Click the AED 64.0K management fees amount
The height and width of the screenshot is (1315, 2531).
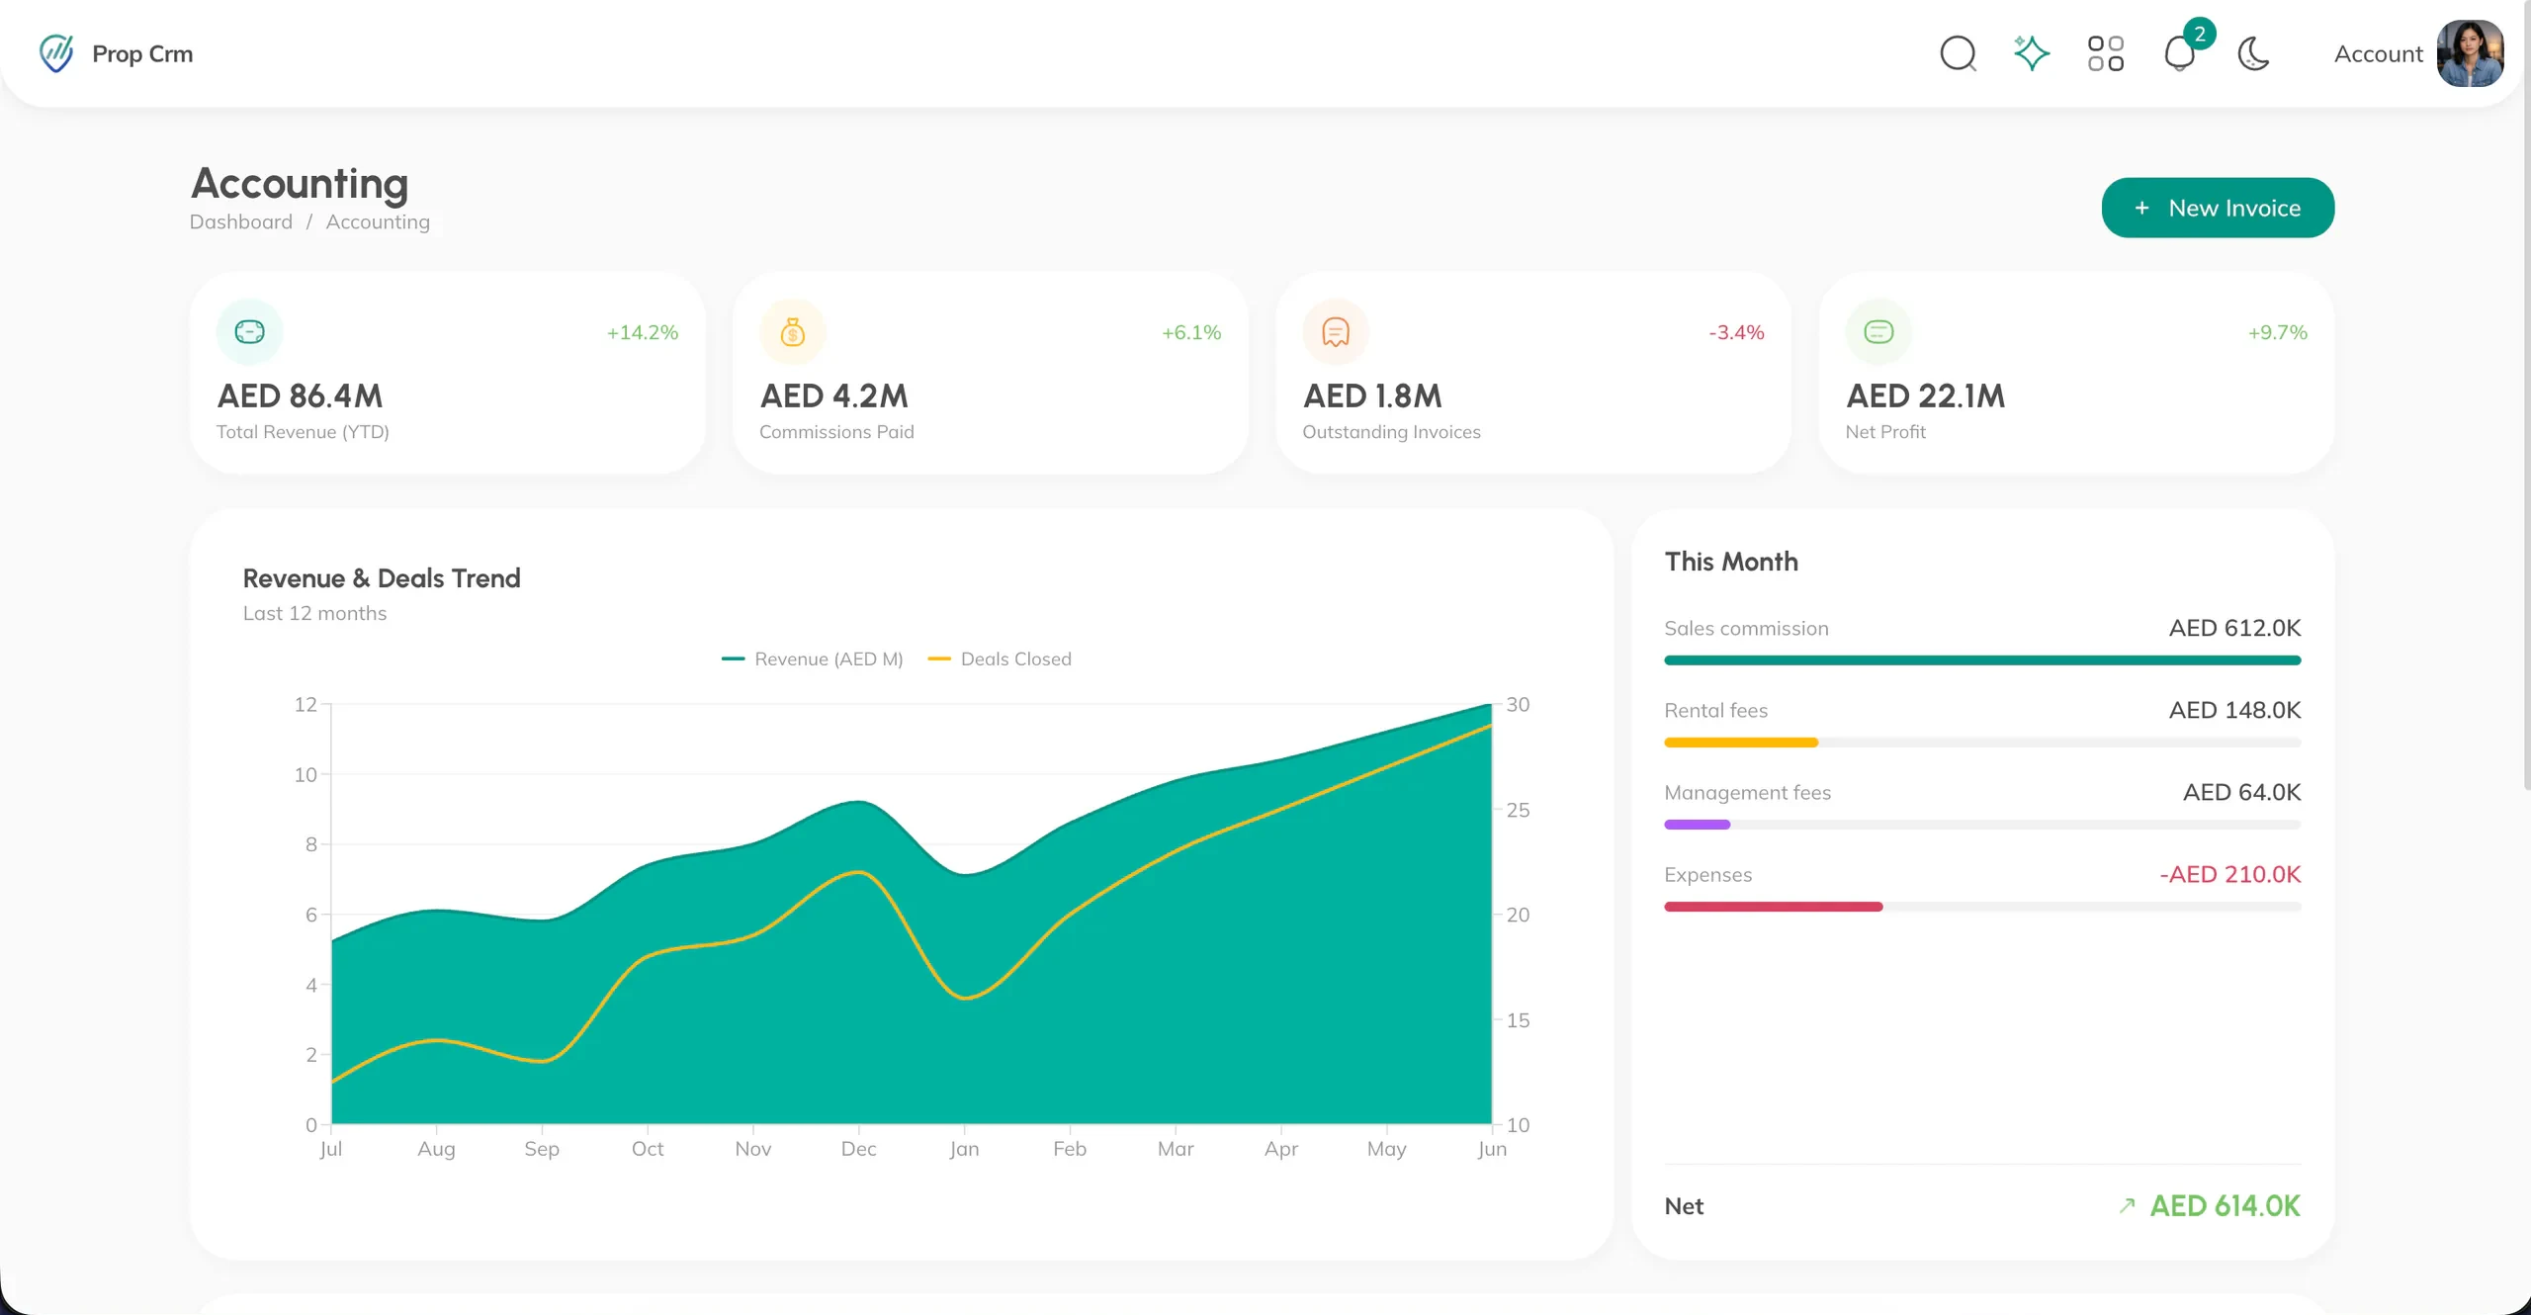coord(2241,792)
